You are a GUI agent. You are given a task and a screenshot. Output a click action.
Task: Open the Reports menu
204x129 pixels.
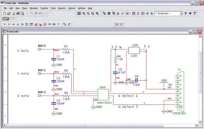point(62,8)
